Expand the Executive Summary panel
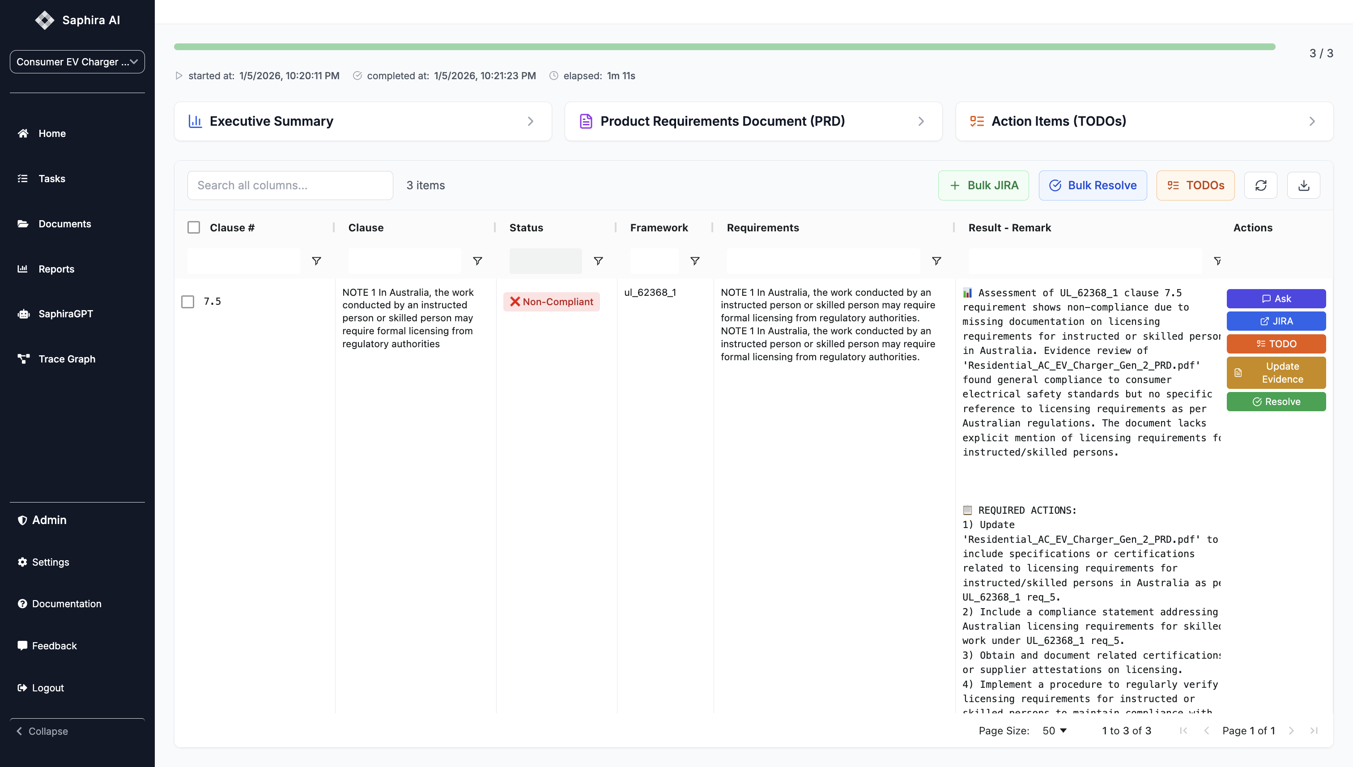The width and height of the screenshot is (1353, 767). pyautogui.click(x=362, y=121)
